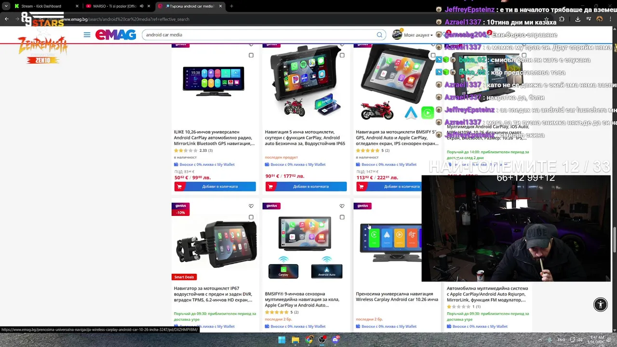Close the eMAG search tab
The height and width of the screenshot is (347, 617).
(220, 6)
